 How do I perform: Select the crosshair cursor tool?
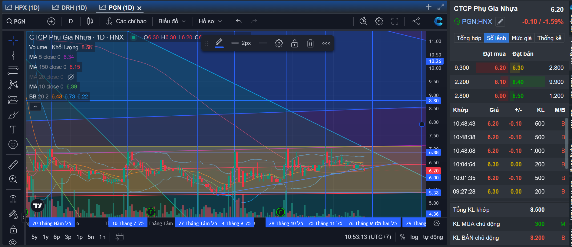tap(13, 40)
